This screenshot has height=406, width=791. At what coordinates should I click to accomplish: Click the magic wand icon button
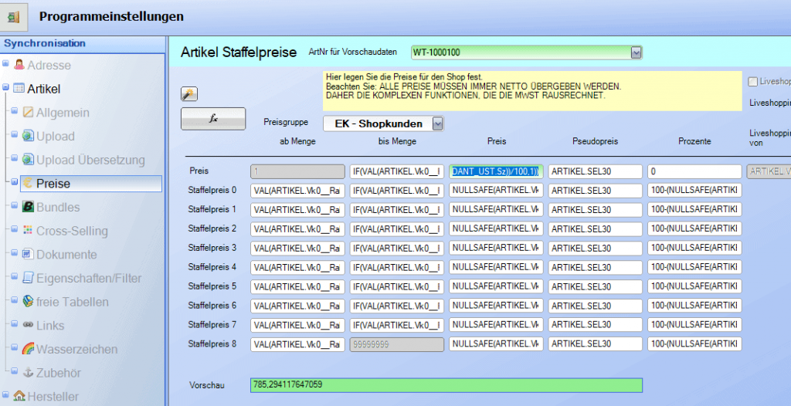[x=188, y=94]
